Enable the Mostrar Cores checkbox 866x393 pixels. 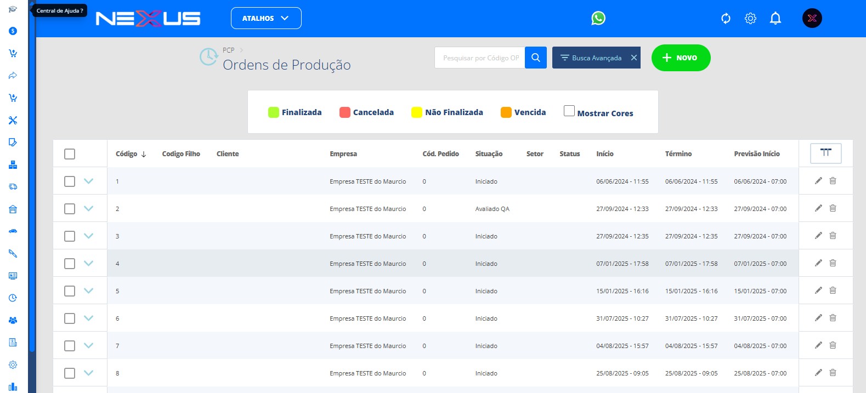[x=569, y=111]
